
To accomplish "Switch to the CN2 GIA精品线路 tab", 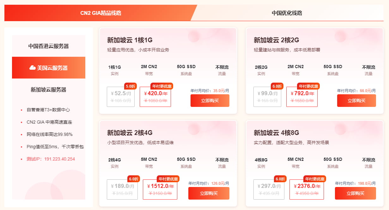I will click(x=100, y=13).
